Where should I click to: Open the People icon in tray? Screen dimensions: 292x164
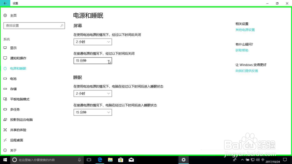tap(235, 160)
